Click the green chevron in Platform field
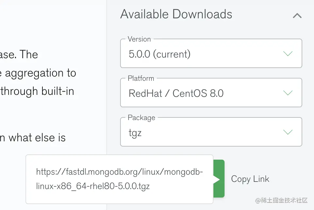Viewport: 314px width, 210px height. point(288,93)
